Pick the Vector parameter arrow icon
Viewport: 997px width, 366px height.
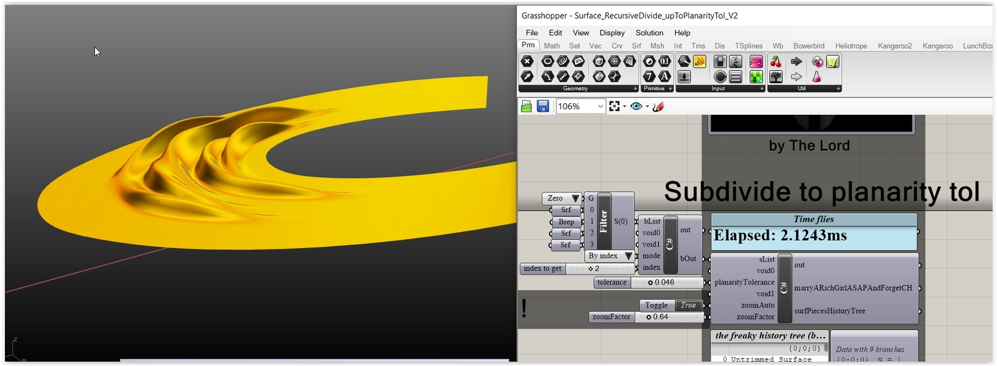(x=527, y=77)
